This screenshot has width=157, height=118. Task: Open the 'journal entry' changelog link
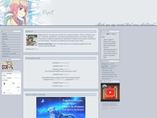59,80
